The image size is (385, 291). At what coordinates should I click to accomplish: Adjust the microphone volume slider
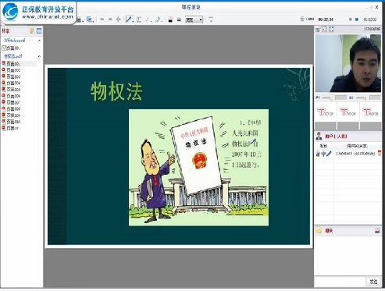pos(327,98)
